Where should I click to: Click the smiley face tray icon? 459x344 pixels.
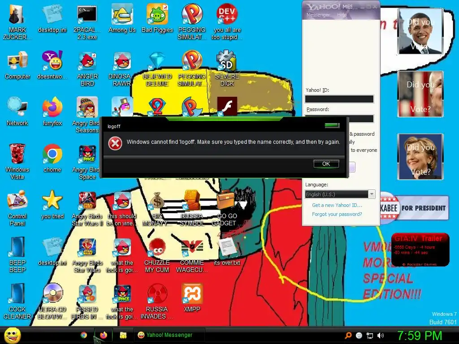point(359,335)
